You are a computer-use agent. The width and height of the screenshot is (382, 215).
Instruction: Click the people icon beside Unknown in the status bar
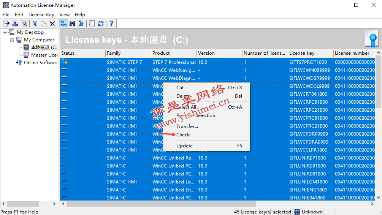coord(297,212)
